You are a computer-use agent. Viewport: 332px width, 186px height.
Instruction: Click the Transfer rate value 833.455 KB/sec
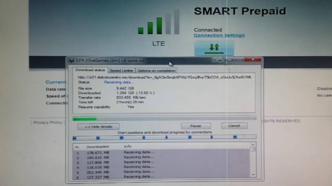coord(131,97)
